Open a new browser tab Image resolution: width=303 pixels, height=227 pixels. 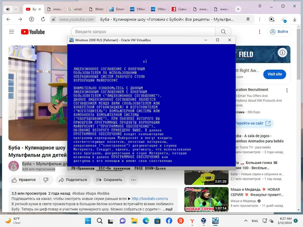tap(238, 9)
